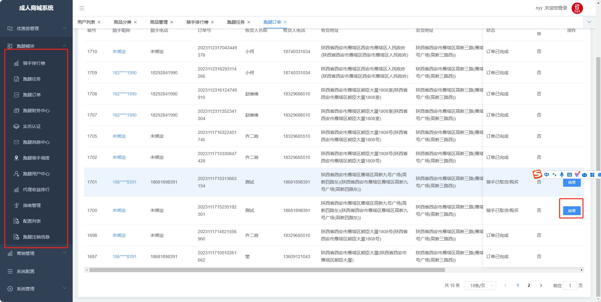Open the 10条/页 page size dropdown
This screenshot has width=601, height=302.
coord(480,286)
